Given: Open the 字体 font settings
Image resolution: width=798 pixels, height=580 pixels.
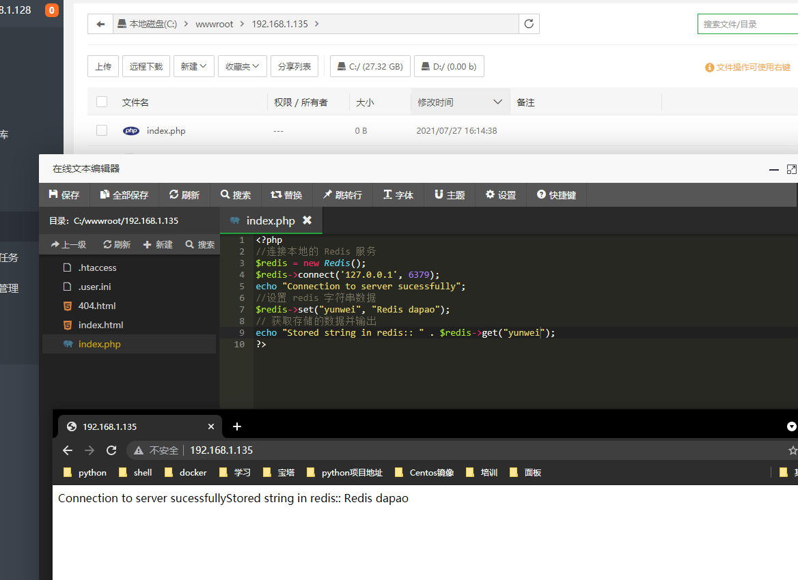Looking at the screenshot, I should (398, 194).
